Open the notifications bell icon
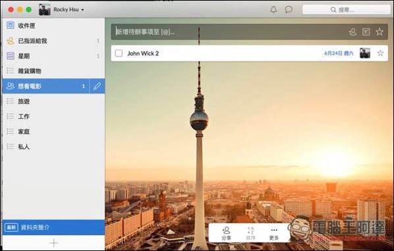The height and width of the screenshot is (251, 394). point(273,9)
